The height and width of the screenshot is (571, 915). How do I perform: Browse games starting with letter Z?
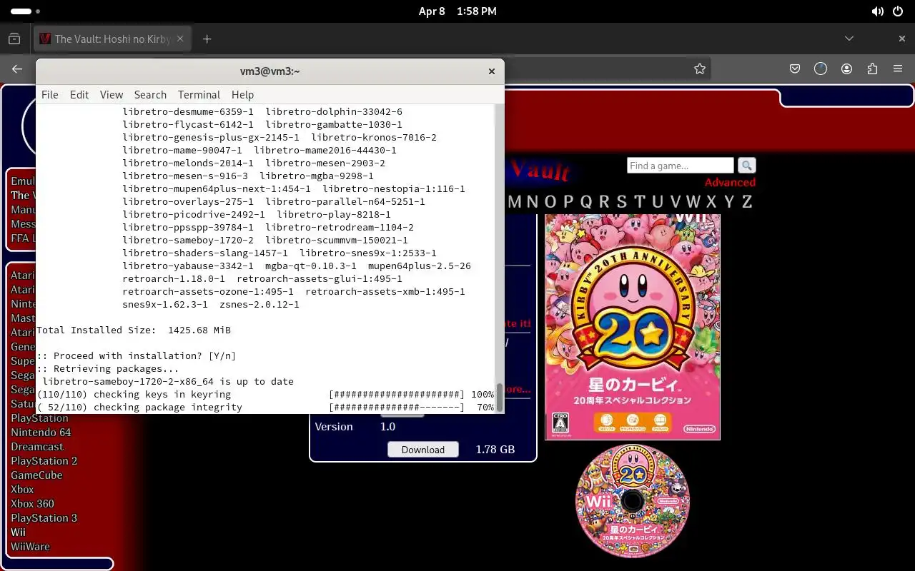tap(747, 201)
